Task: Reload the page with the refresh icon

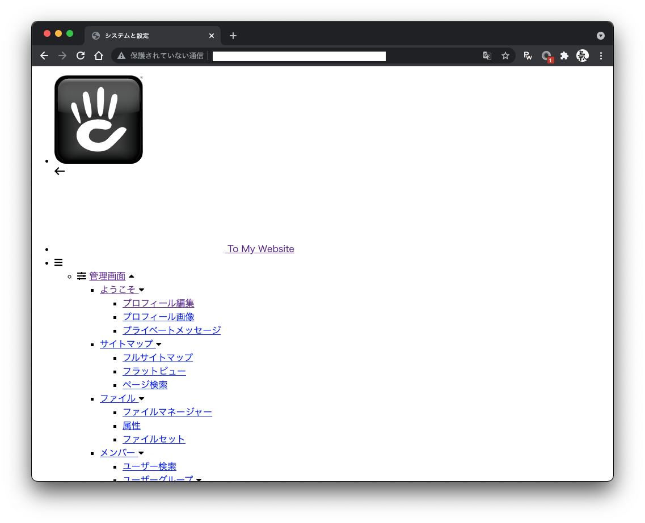Action: pyautogui.click(x=81, y=56)
